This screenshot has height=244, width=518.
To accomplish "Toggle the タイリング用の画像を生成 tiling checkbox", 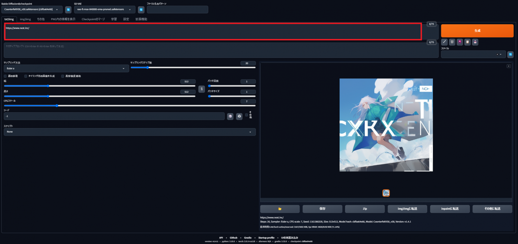I will pyautogui.click(x=26, y=76).
